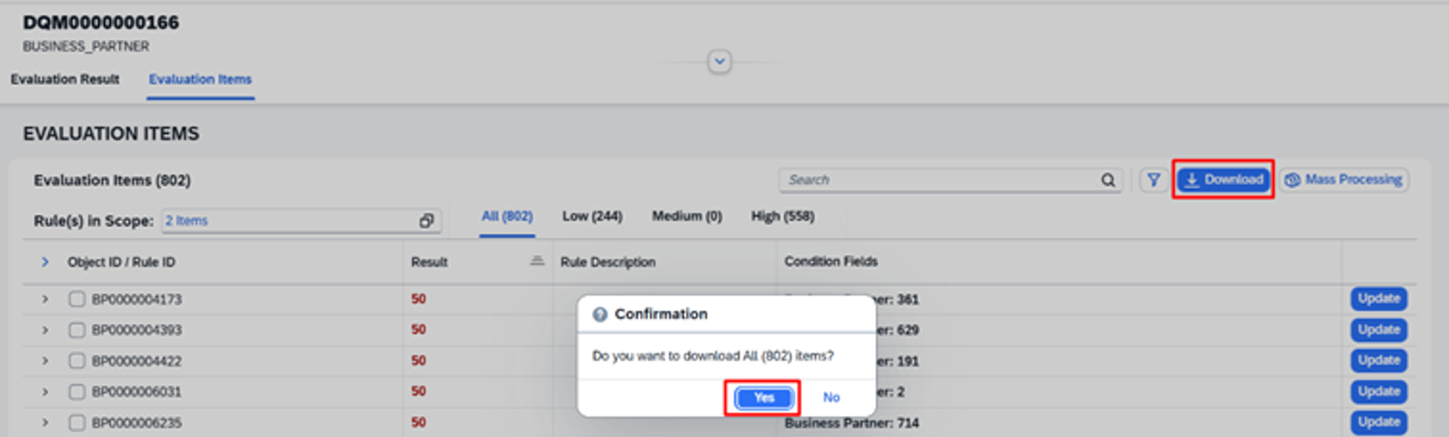The width and height of the screenshot is (1449, 437).
Task: Check the checkbox for BP0000004173
Action: (77, 299)
